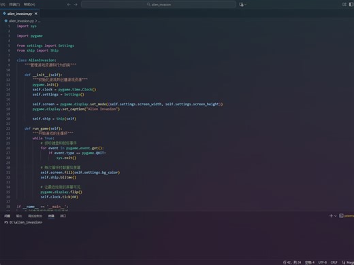Click 'from ship import Ship' line
This screenshot has height=265, width=354.
click(x=37, y=50)
